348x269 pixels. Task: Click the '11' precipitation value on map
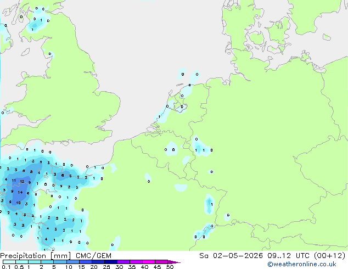click(x=14, y=181)
